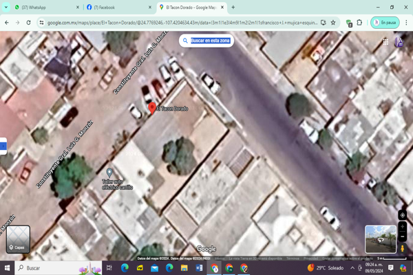This screenshot has height=275, width=413.
Task: Click the Taller auto eléctrico carrillo marker
Action: 109,173
